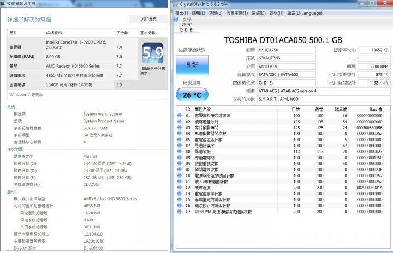393x253 pixels.
Task: Click status orb for attribute 04
Action: click(180, 134)
